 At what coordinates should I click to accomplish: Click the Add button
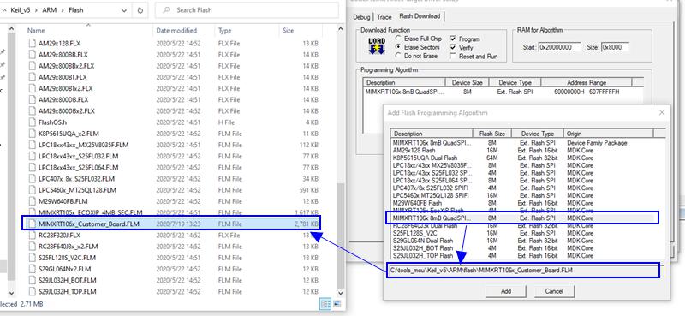506,291
